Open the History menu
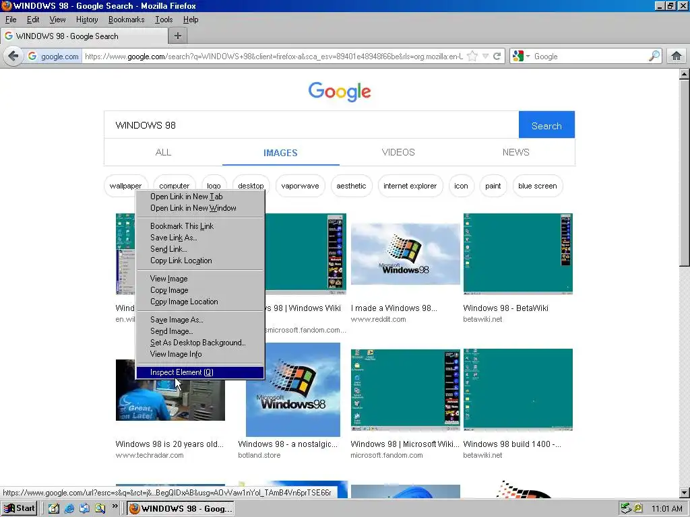The width and height of the screenshot is (690, 517). [x=87, y=20]
